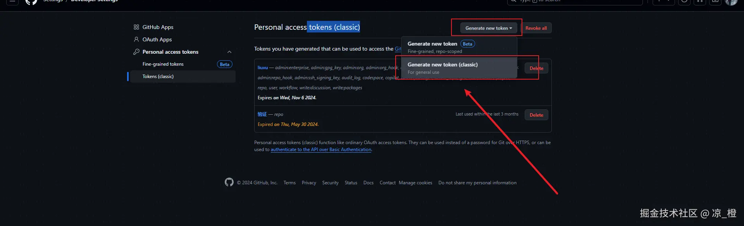744x226 pixels.
Task: Click the © 2024 GitHub, Inc. text
Action: pyautogui.click(x=257, y=183)
